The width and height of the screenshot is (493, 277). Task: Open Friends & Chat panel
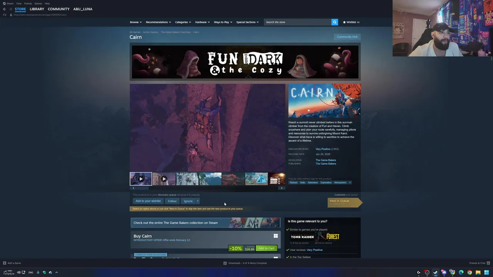pyautogui.click(x=480, y=263)
